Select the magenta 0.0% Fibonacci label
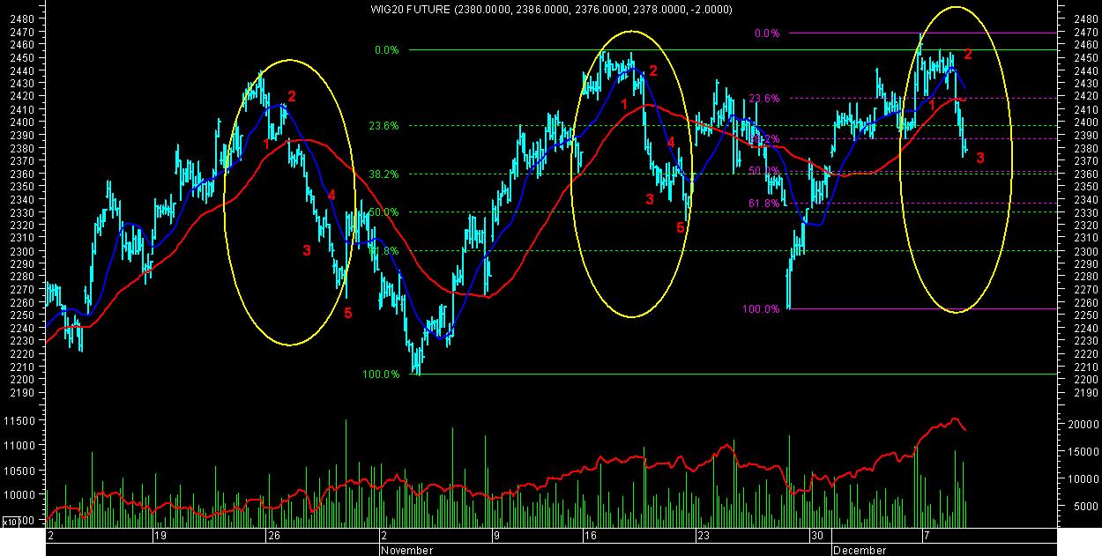Viewport: 1102px width, 556px height. 767,33
